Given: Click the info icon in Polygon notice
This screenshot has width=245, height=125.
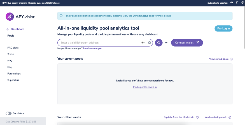Looking at the screenshot, I should click(x=61, y=16).
